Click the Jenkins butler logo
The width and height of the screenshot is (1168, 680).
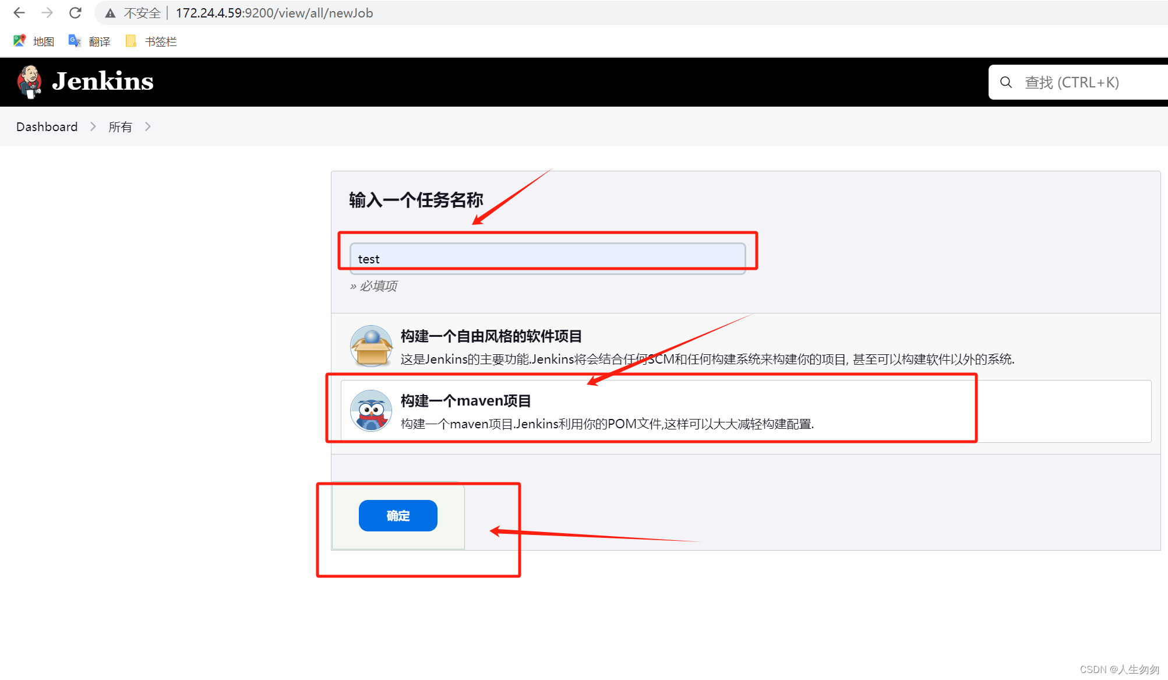(29, 82)
